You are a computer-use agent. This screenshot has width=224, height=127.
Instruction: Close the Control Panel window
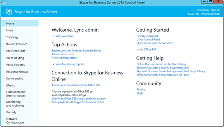(x=218, y=2)
